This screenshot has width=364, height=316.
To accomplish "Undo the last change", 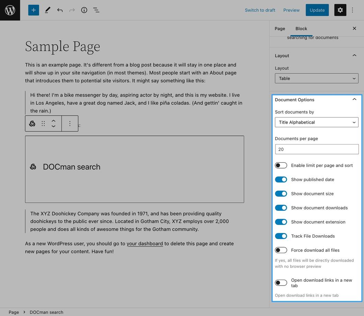I will point(60,10).
